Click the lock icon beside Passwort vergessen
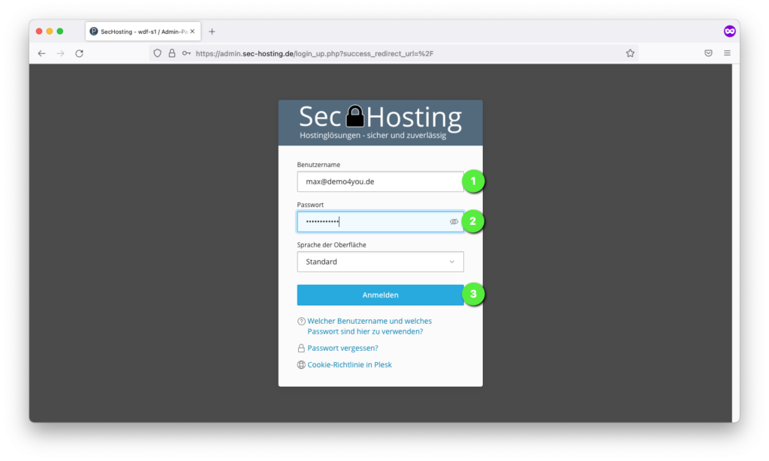 coord(301,348)
